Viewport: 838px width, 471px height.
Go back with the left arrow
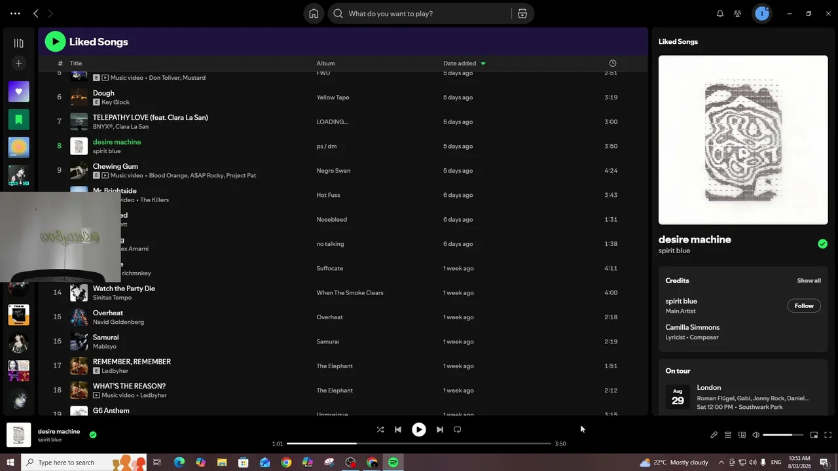click(36, 14)
